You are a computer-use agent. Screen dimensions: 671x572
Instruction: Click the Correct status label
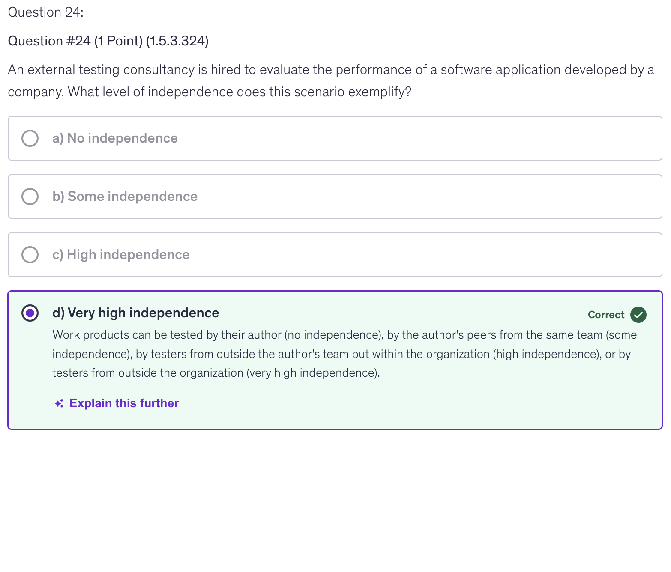coord(606,315)
